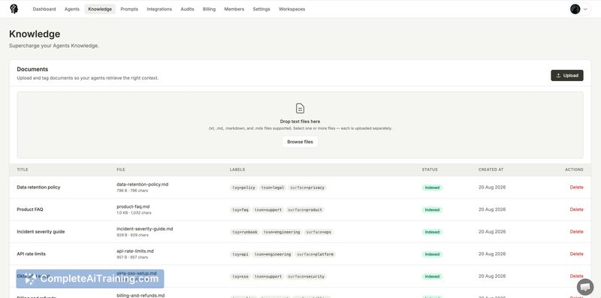This screenshot has height=298, width=601.
Task: Click the surface=platform label
Action: [x=315, y=254]
